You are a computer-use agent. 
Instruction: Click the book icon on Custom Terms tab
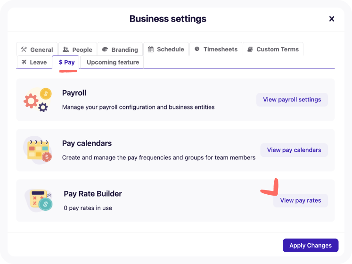250,49
